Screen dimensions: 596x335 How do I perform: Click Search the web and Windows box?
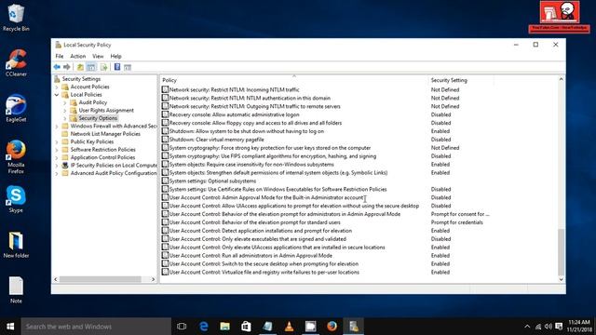96,327
